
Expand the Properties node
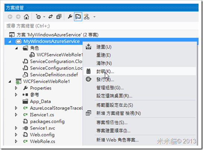pyautogui.click(x=16, y=88)
